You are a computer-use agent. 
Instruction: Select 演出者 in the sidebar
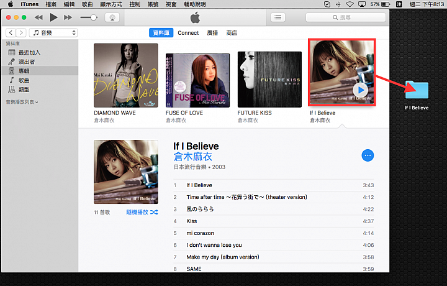[40, 62]
